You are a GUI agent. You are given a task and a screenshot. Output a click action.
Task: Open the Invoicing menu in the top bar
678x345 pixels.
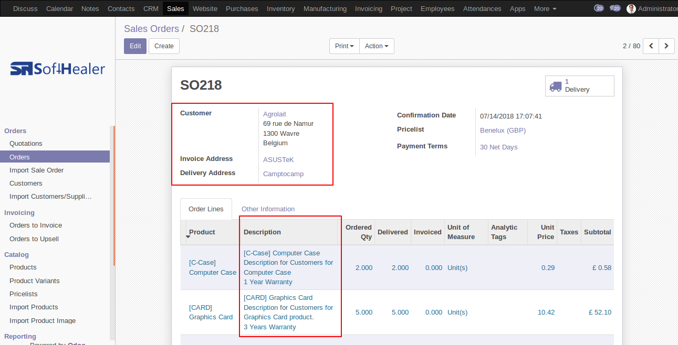point(369,8)
